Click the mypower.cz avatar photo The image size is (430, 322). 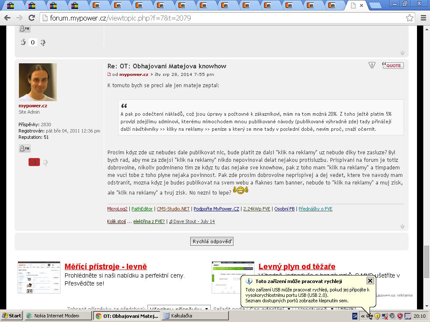(37, 82)
